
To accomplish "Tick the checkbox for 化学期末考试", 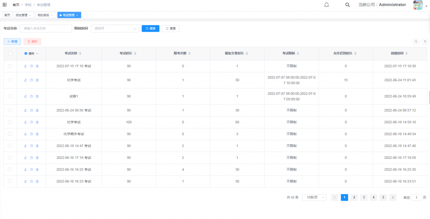I will tap(10, 134).
